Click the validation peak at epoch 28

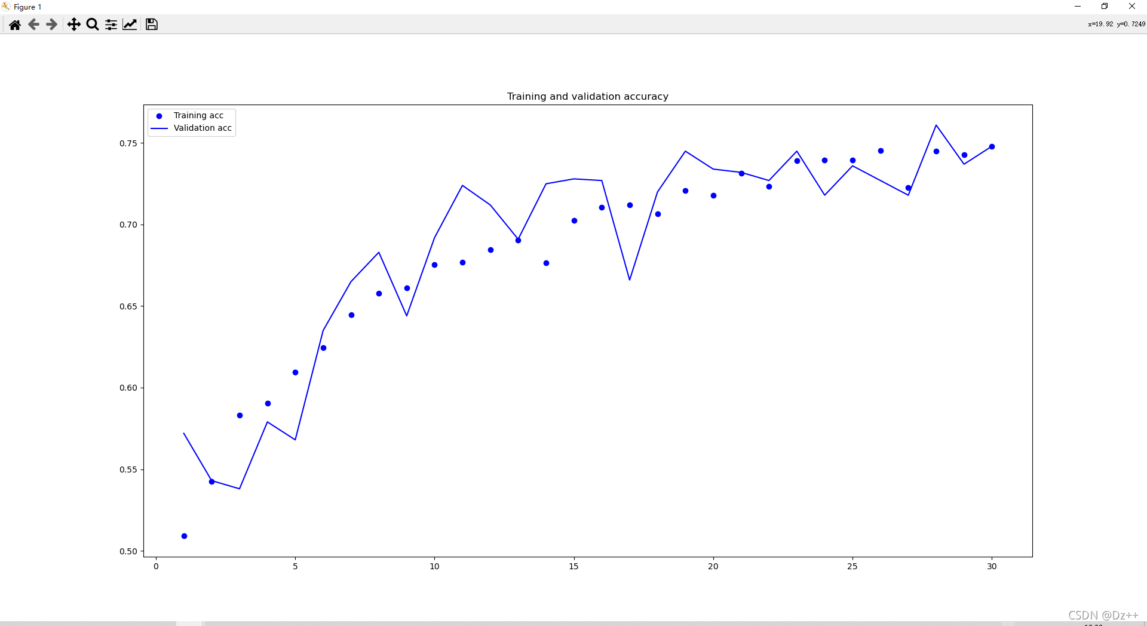coord(936,125)
